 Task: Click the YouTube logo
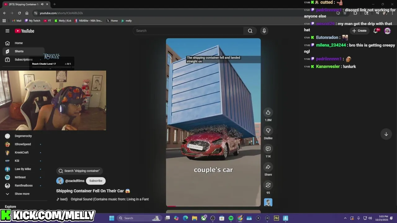pyautogui.click(x=25, y=31)
